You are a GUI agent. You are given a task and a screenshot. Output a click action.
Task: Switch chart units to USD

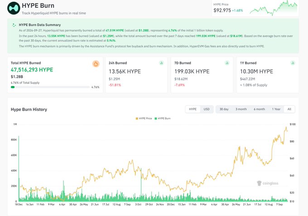click(x=207, y=109)
